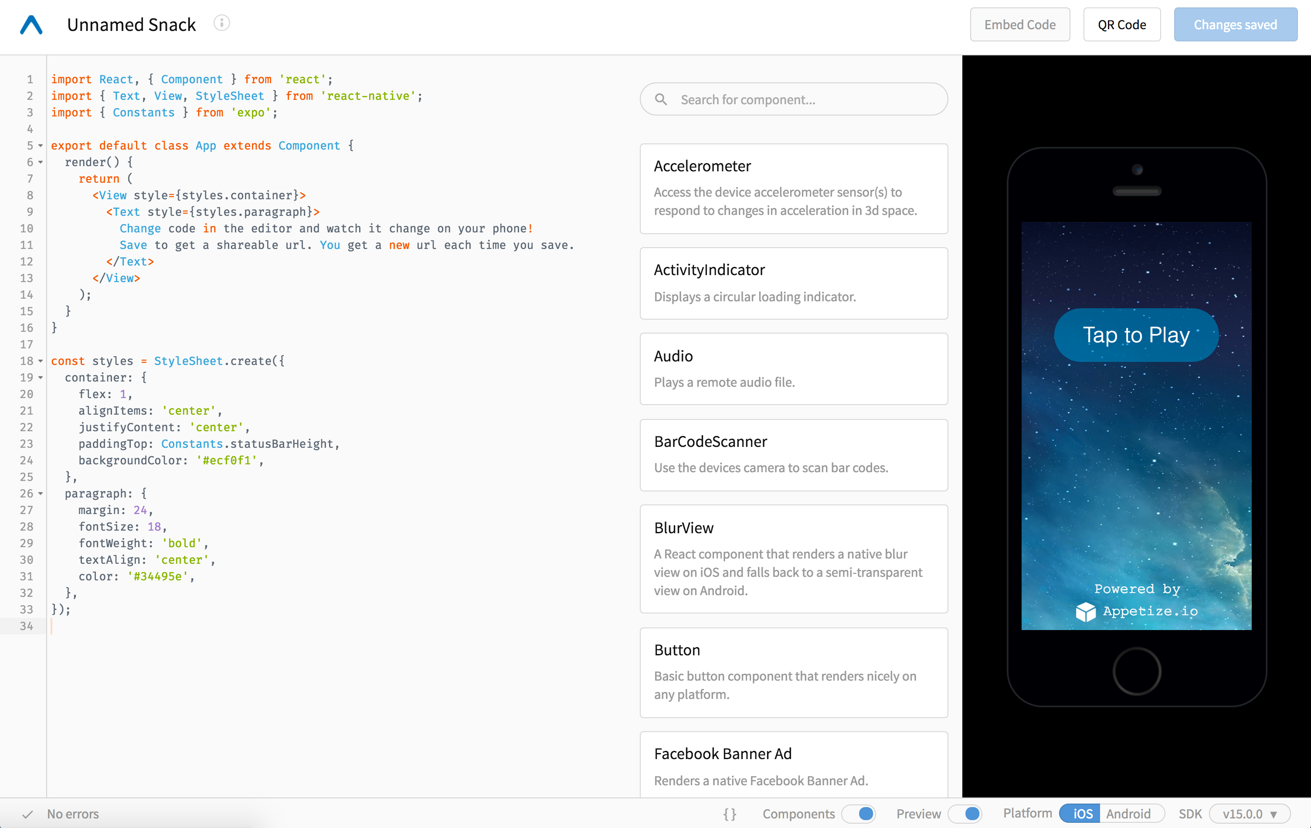Collapse the StyleSheet.create fold at line 18
The height and width of the screenshot is (828, 1311).
click(40, 361)
